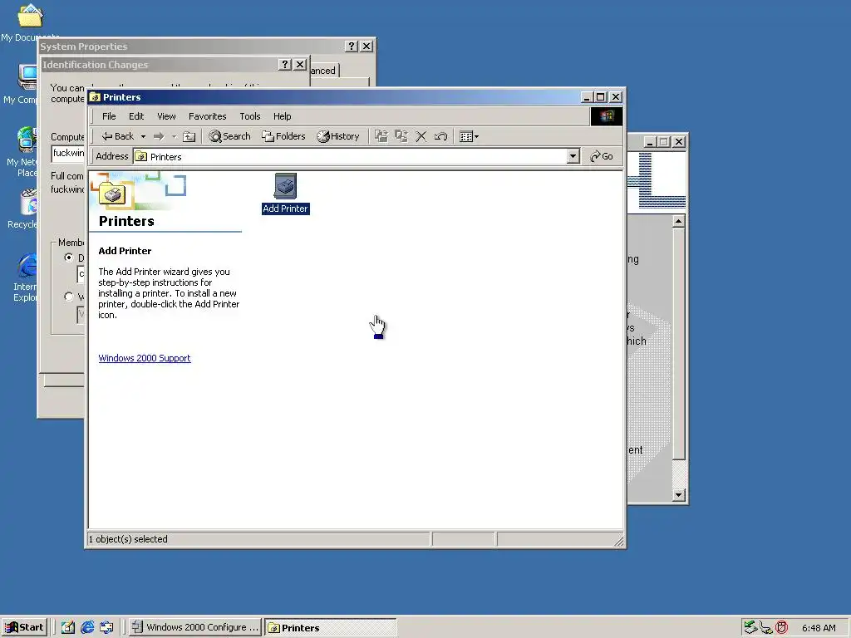Click the red circular system tray icon
The width and height of the screenshot is (851, 638).
(x=781, y=628)
